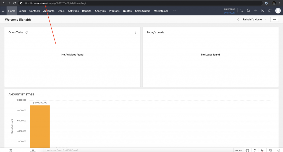Click the Open Tasks widget title
283x152 pixels.
coord(16,33)
